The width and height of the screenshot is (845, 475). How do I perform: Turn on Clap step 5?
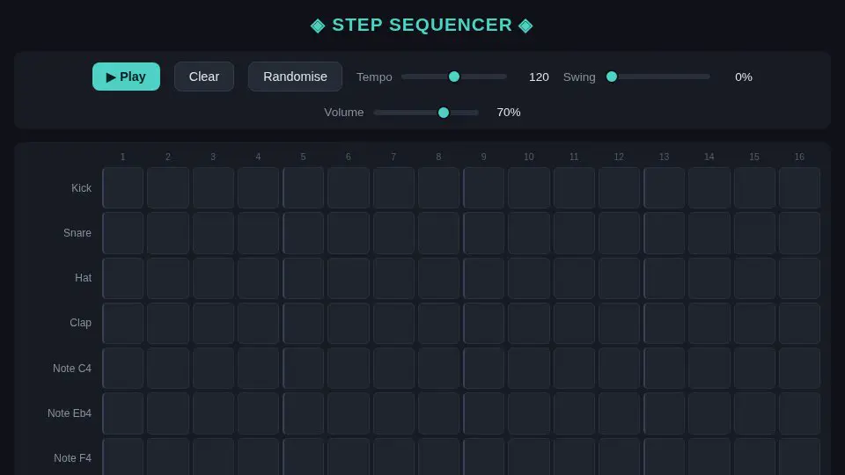tap(304, 323)
